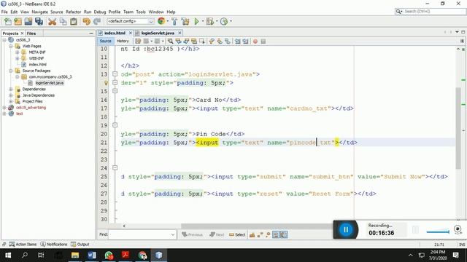
Task: Click the Select button in find bar
Action: click(x=237, y=234)
